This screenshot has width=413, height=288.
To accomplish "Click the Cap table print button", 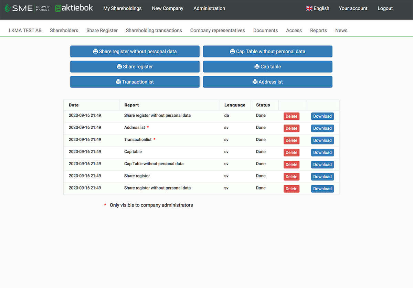I will coord(268,66).
